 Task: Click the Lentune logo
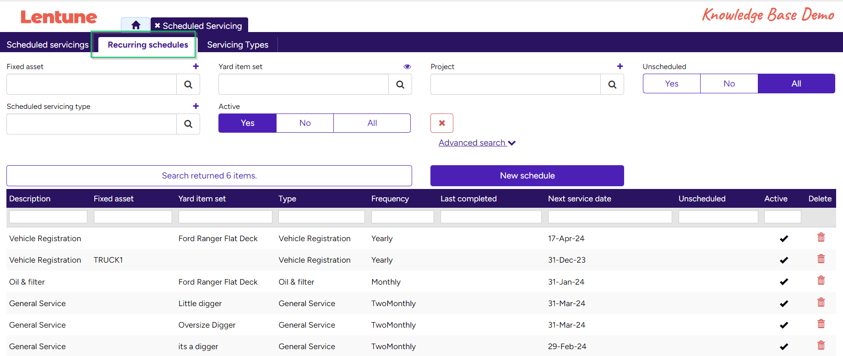click(59, 17)
